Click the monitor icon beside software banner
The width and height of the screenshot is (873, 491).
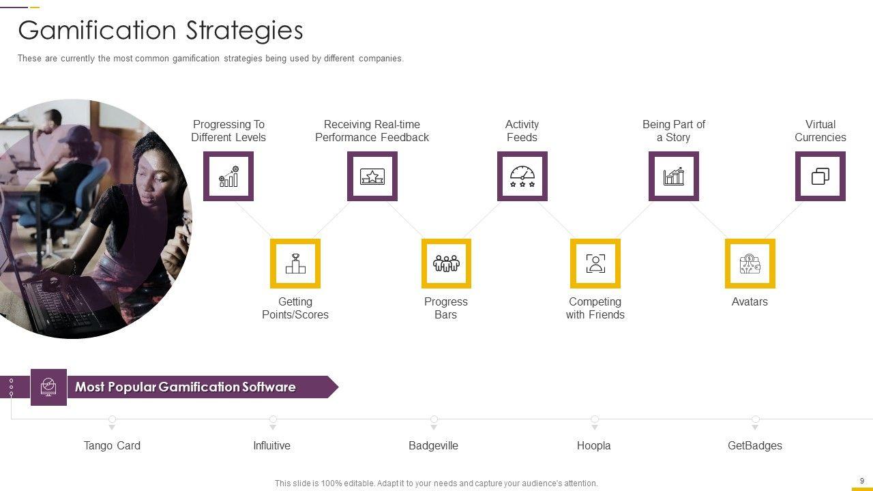(x=48, y=387)
